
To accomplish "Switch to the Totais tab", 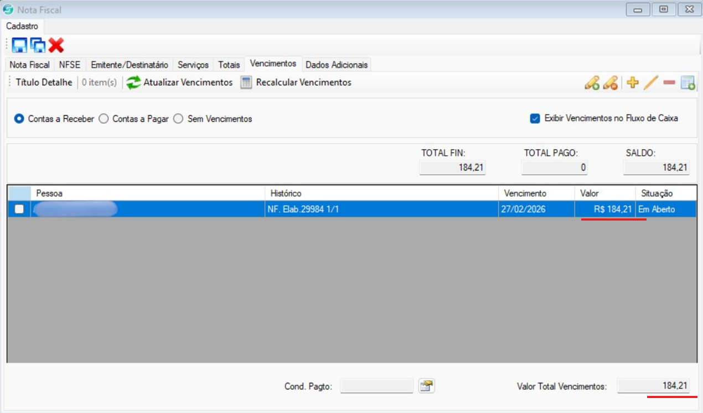I will 229,65.
